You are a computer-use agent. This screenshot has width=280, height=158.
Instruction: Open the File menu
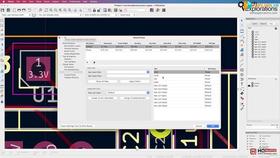(18, 2)
